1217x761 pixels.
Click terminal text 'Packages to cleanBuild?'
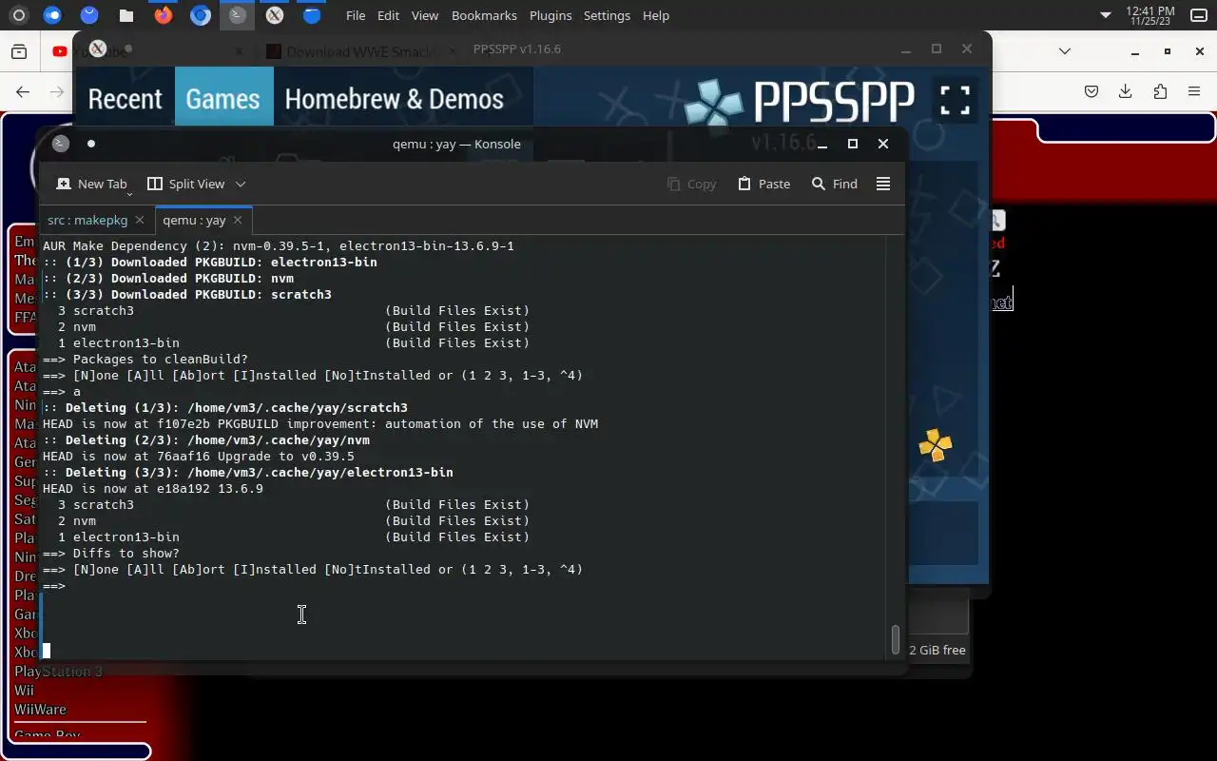[161, 359]
